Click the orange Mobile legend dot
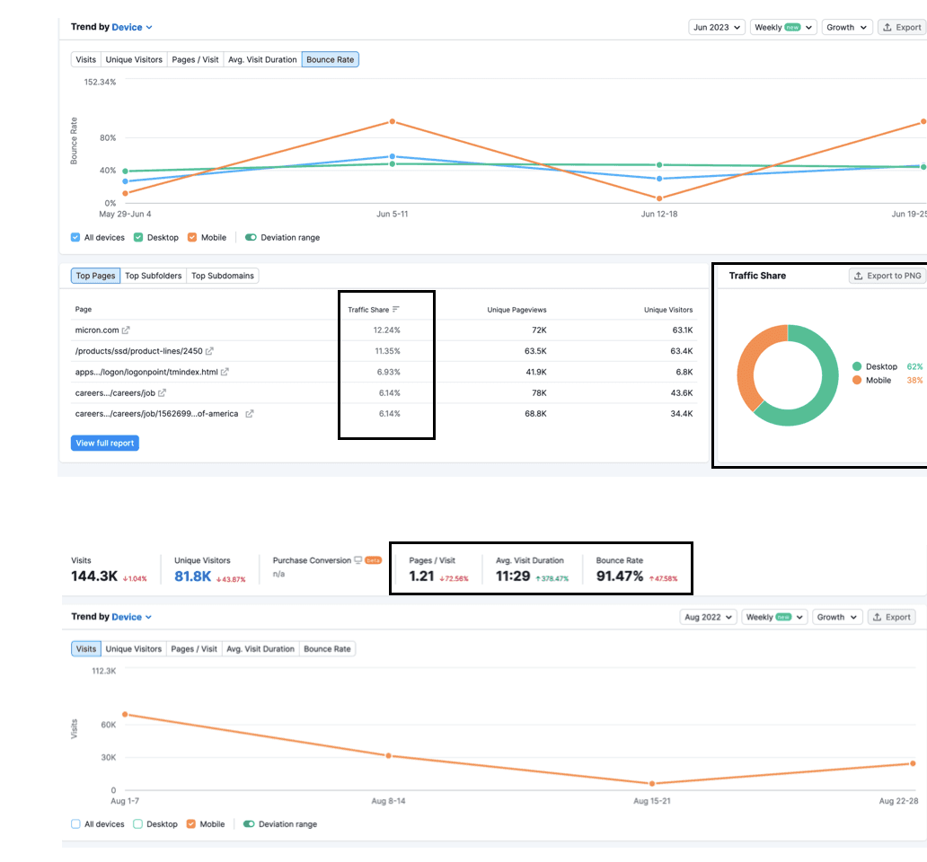Screen dimensions: 927x862 click(x=857, y=380)
